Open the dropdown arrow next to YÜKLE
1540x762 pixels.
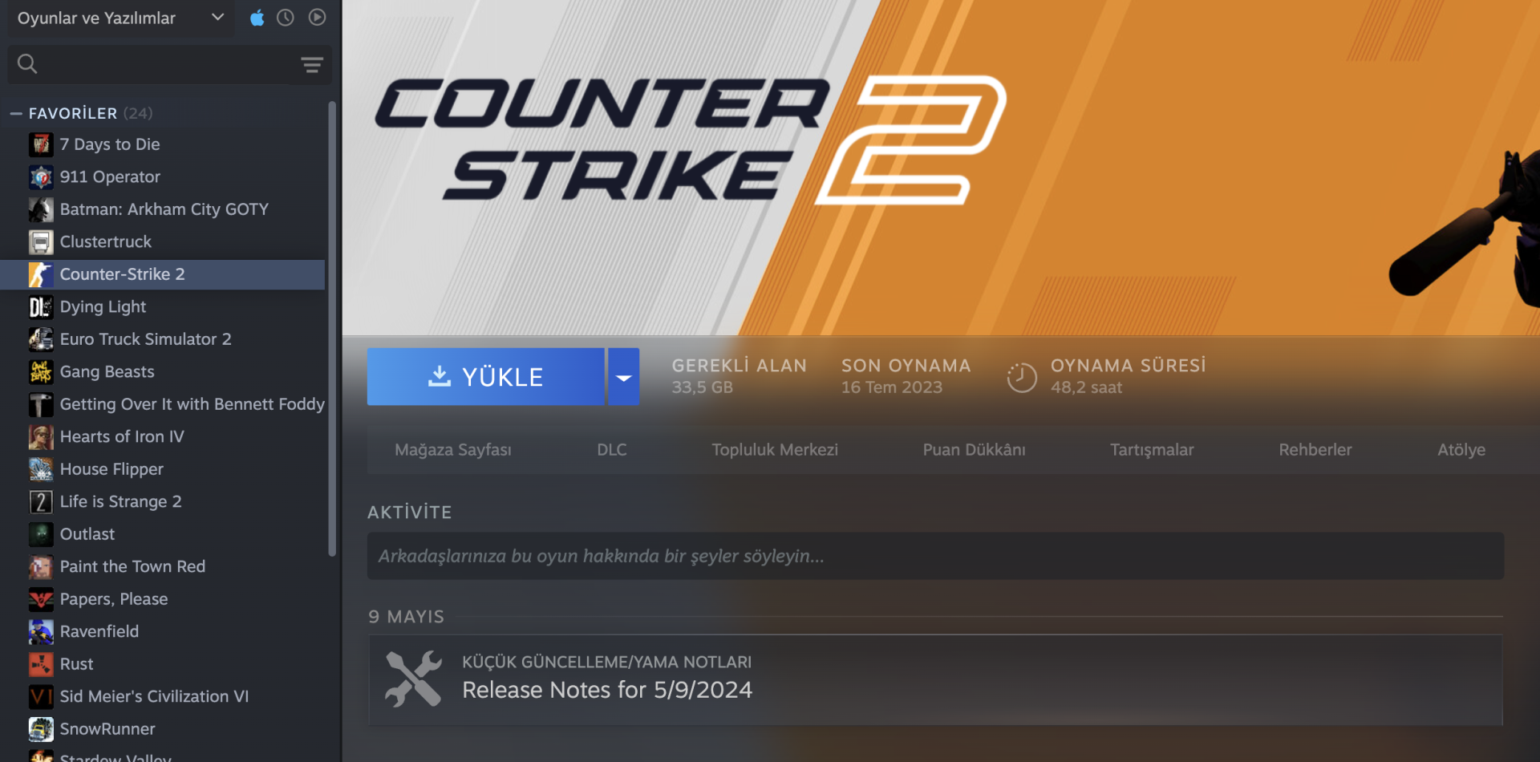coord(623,377)
